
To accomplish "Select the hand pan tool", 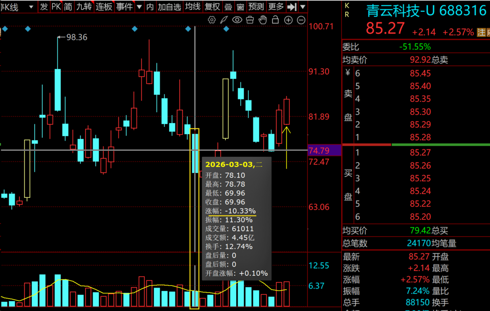I will pyautogui.click(x=263, y=20).
